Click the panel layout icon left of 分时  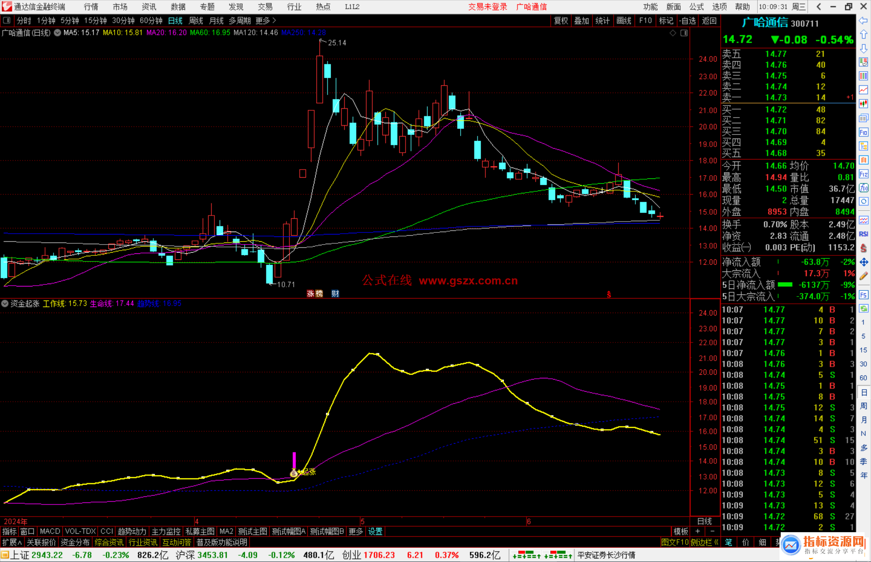coord(6,20)
